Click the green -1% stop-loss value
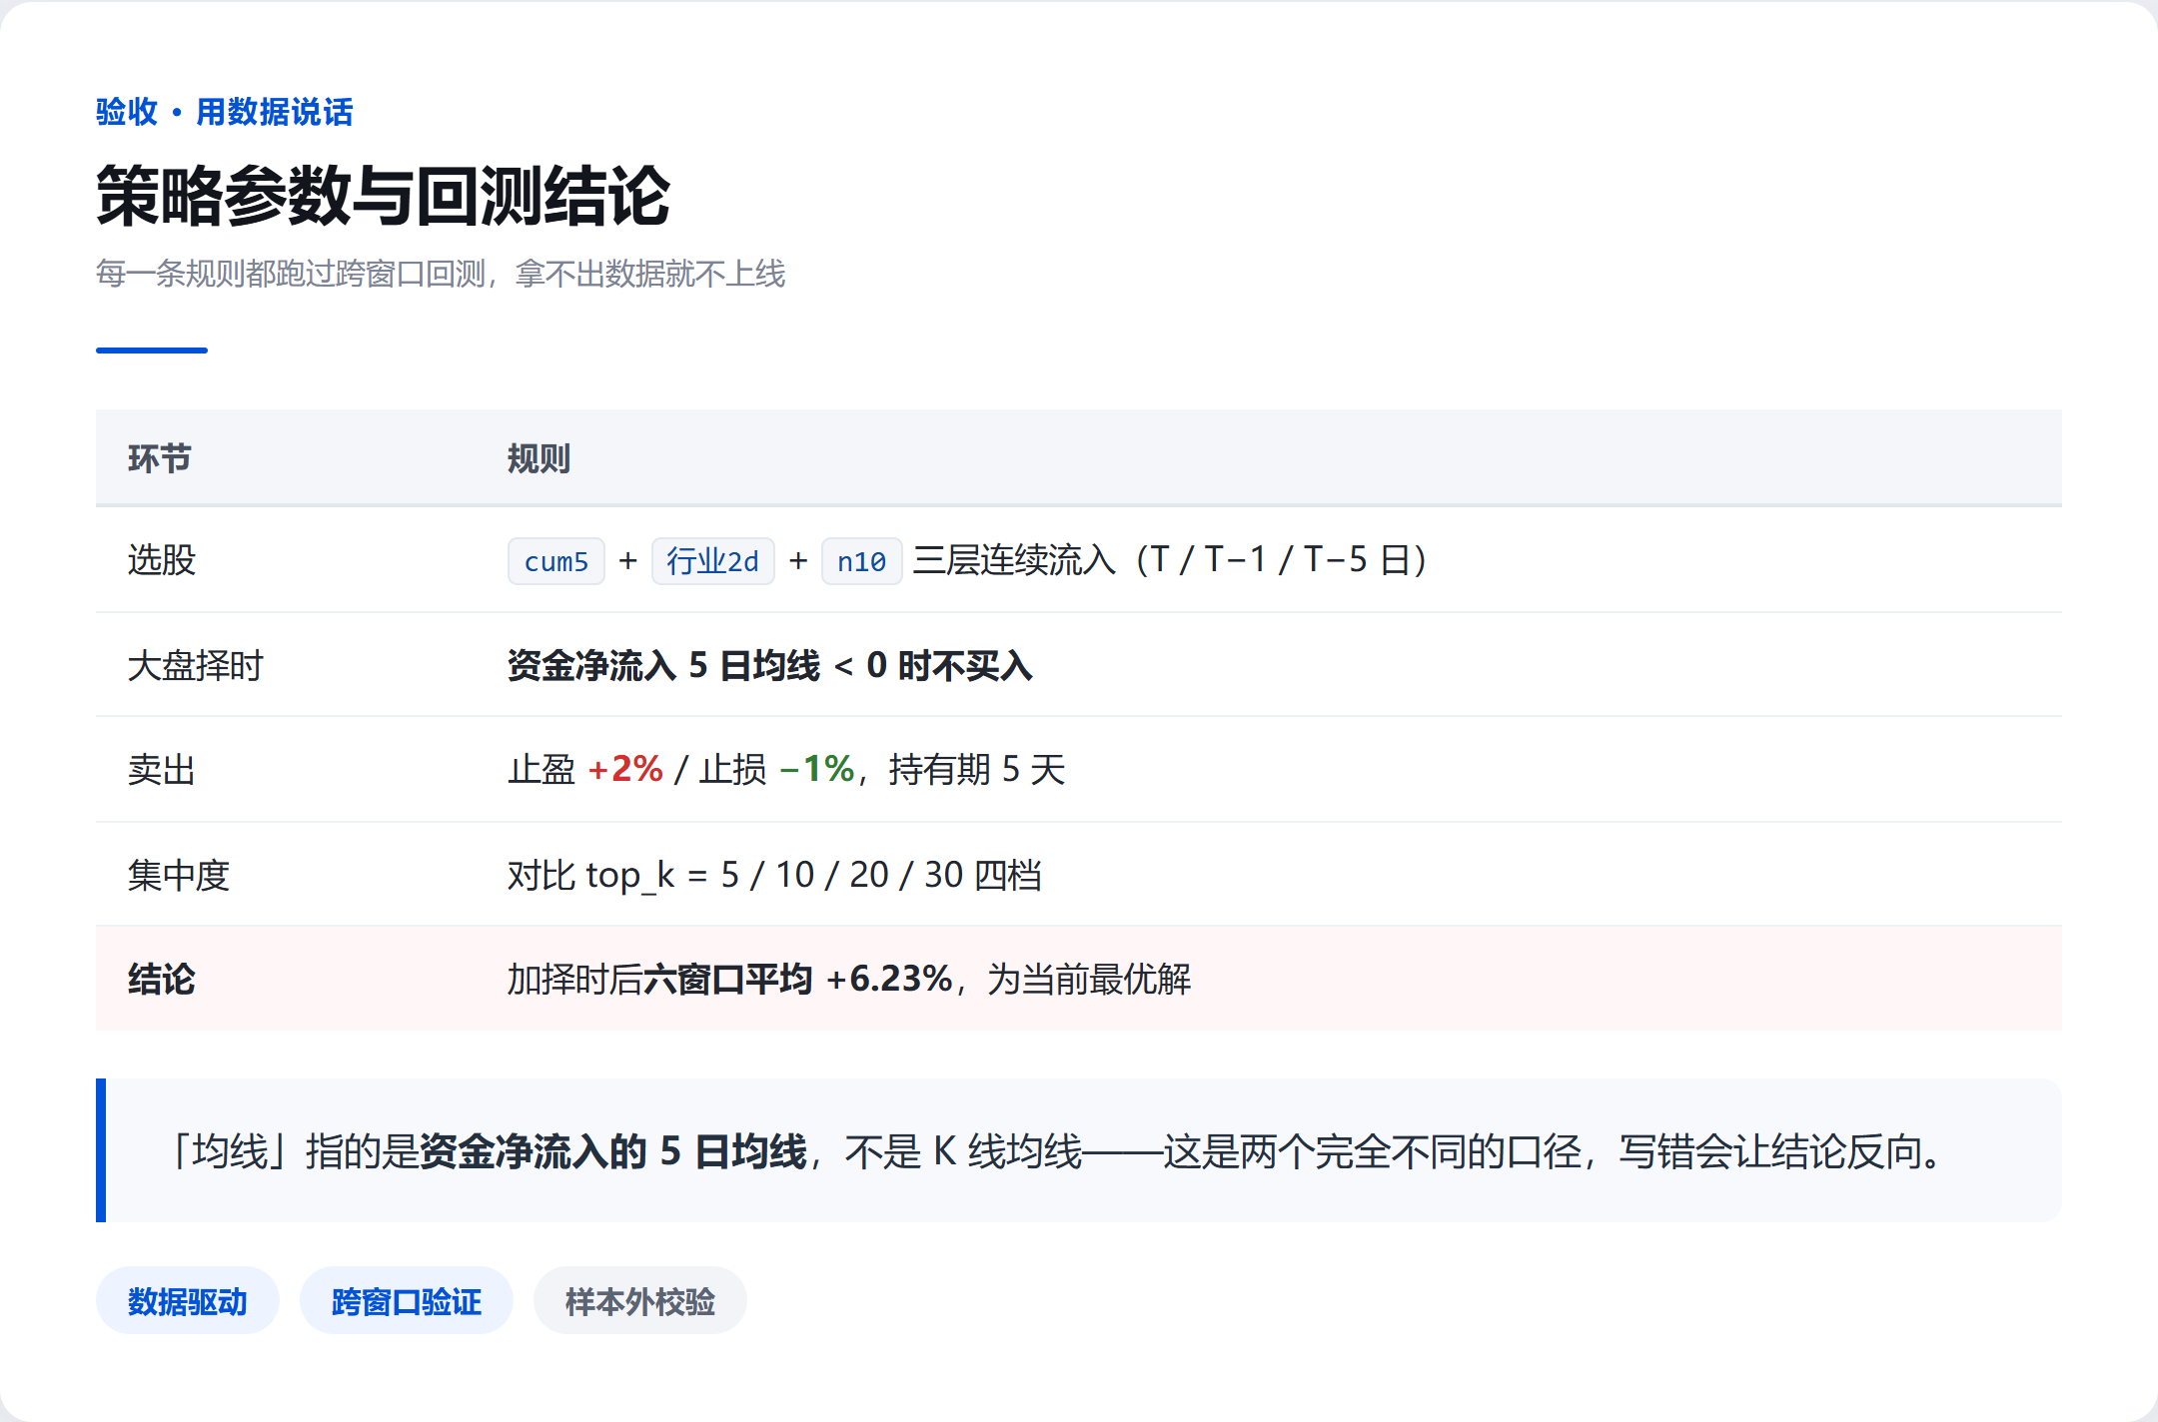 point(816,769)
